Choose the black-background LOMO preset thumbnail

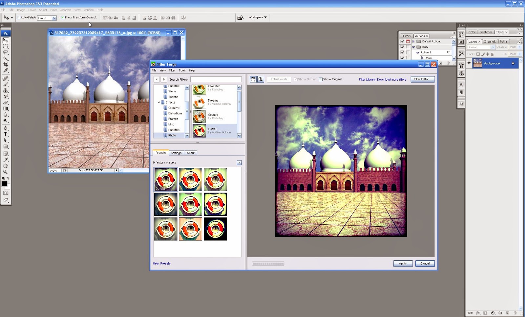click(215, 229)
